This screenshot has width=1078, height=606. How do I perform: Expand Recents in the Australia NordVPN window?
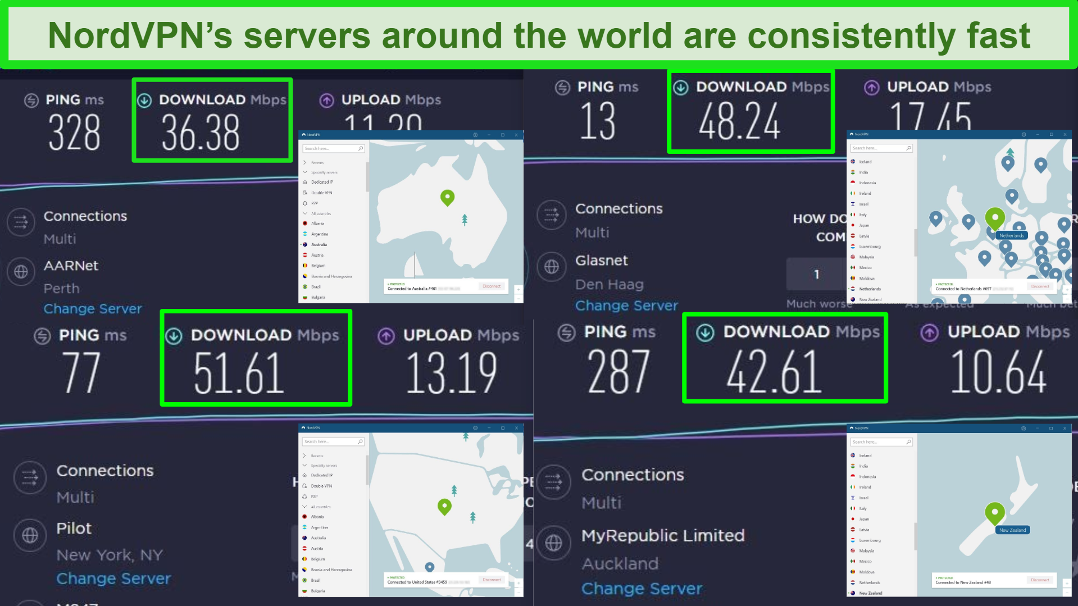[x=305, y=162]
